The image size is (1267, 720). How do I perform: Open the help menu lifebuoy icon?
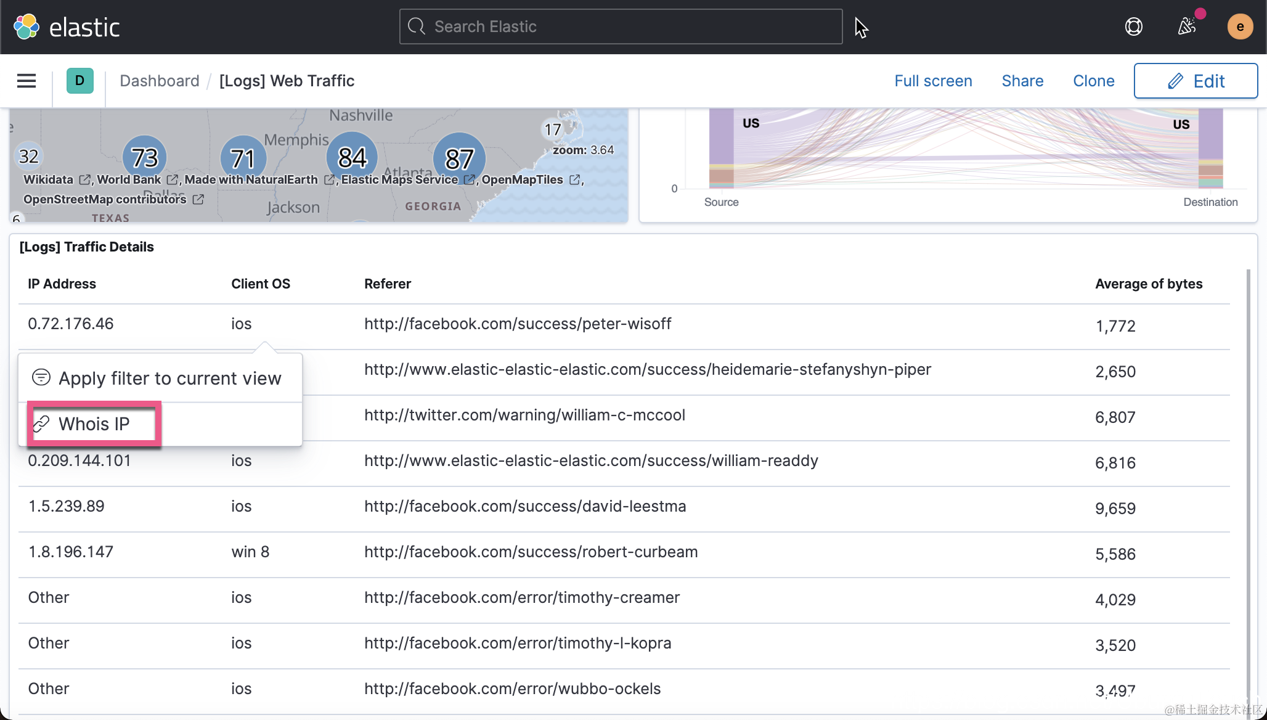(x=1133, y=27)
